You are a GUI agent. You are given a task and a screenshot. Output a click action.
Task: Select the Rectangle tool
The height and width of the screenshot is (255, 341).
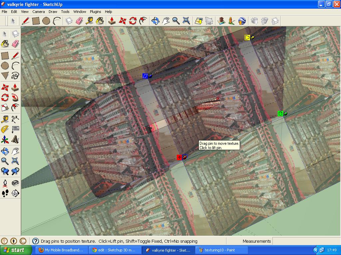[x=5, y=56]
